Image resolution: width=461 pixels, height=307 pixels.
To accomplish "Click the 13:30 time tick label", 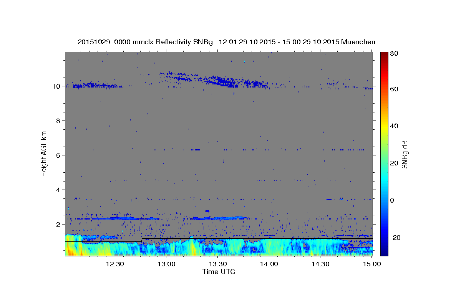I will 217,264.
